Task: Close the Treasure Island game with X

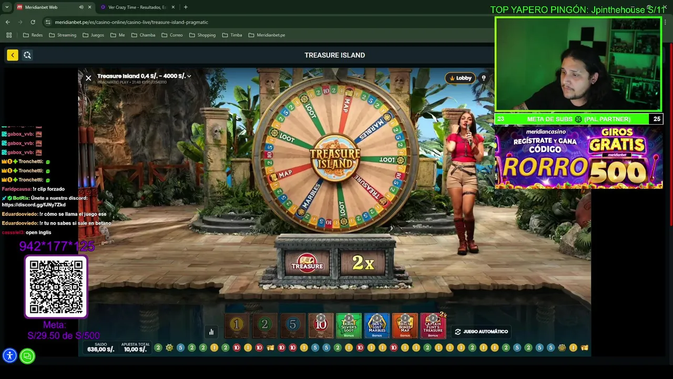Action: (x=88, y=78)
